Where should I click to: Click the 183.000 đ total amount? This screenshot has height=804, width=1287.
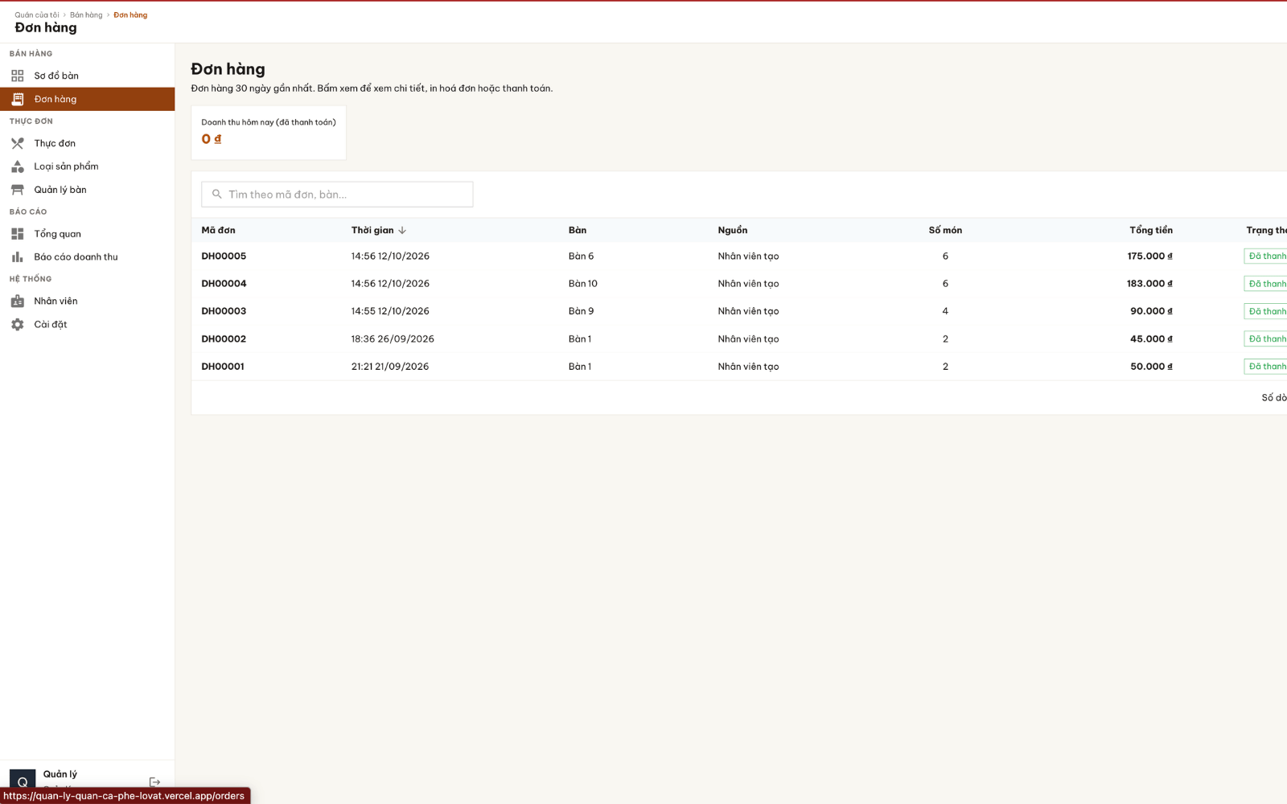tap(1149, 283)
